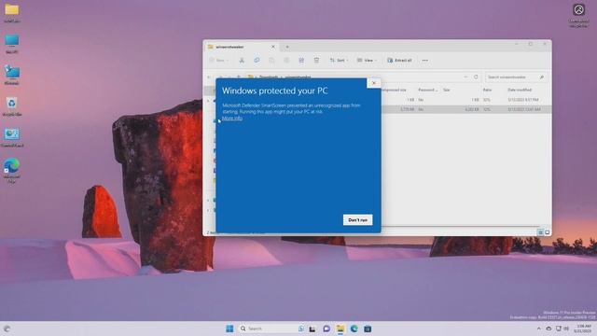The image size is (597, 336).
Task: Select the yellow folder desktop icon
Action: click(x=12, y=12)
